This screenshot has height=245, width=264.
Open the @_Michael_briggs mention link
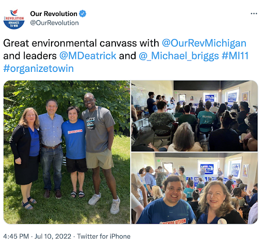[179, 56]
